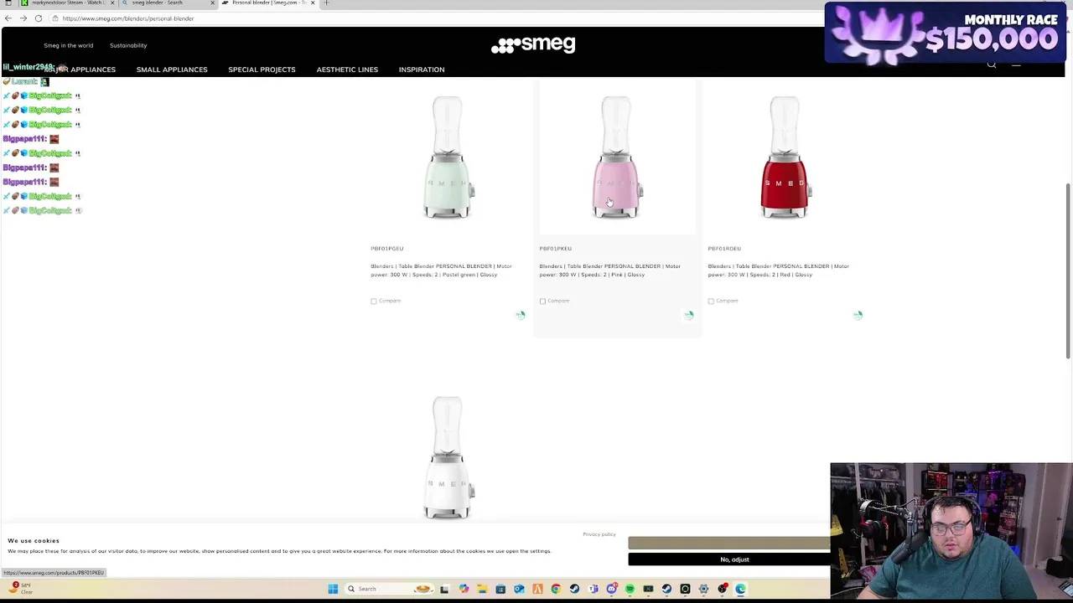Open the Windows Start menu
Screen dimensions: 1073x603
pos(333,589)
